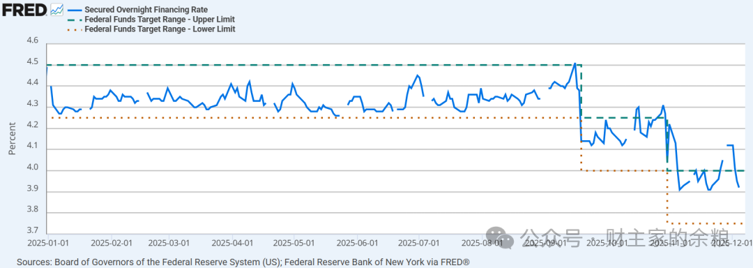This screenshot has height=268, width=753.
Task: Click the 2025-07-01 x-axis date
Action: [x=419, y=243]
